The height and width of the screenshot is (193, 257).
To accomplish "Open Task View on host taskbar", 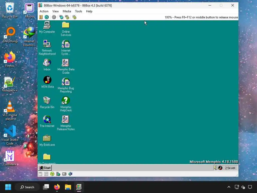I will point(46,187).
